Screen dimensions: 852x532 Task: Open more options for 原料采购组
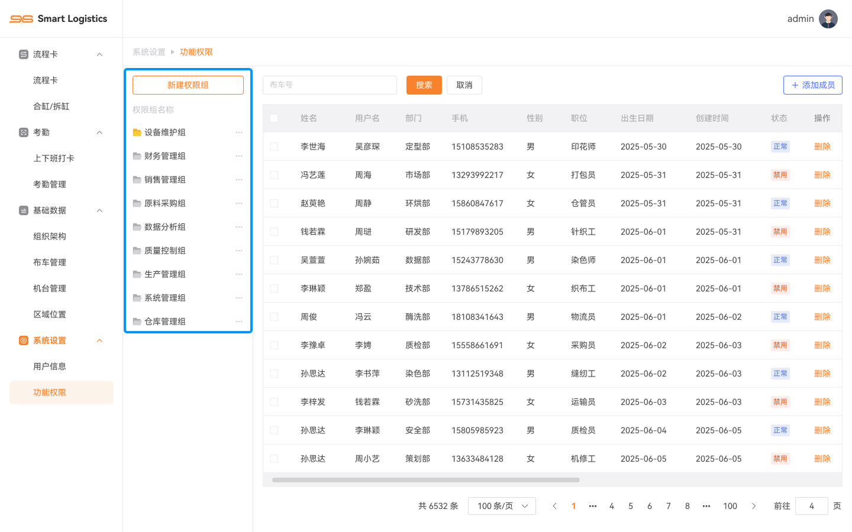coord(239,203)
